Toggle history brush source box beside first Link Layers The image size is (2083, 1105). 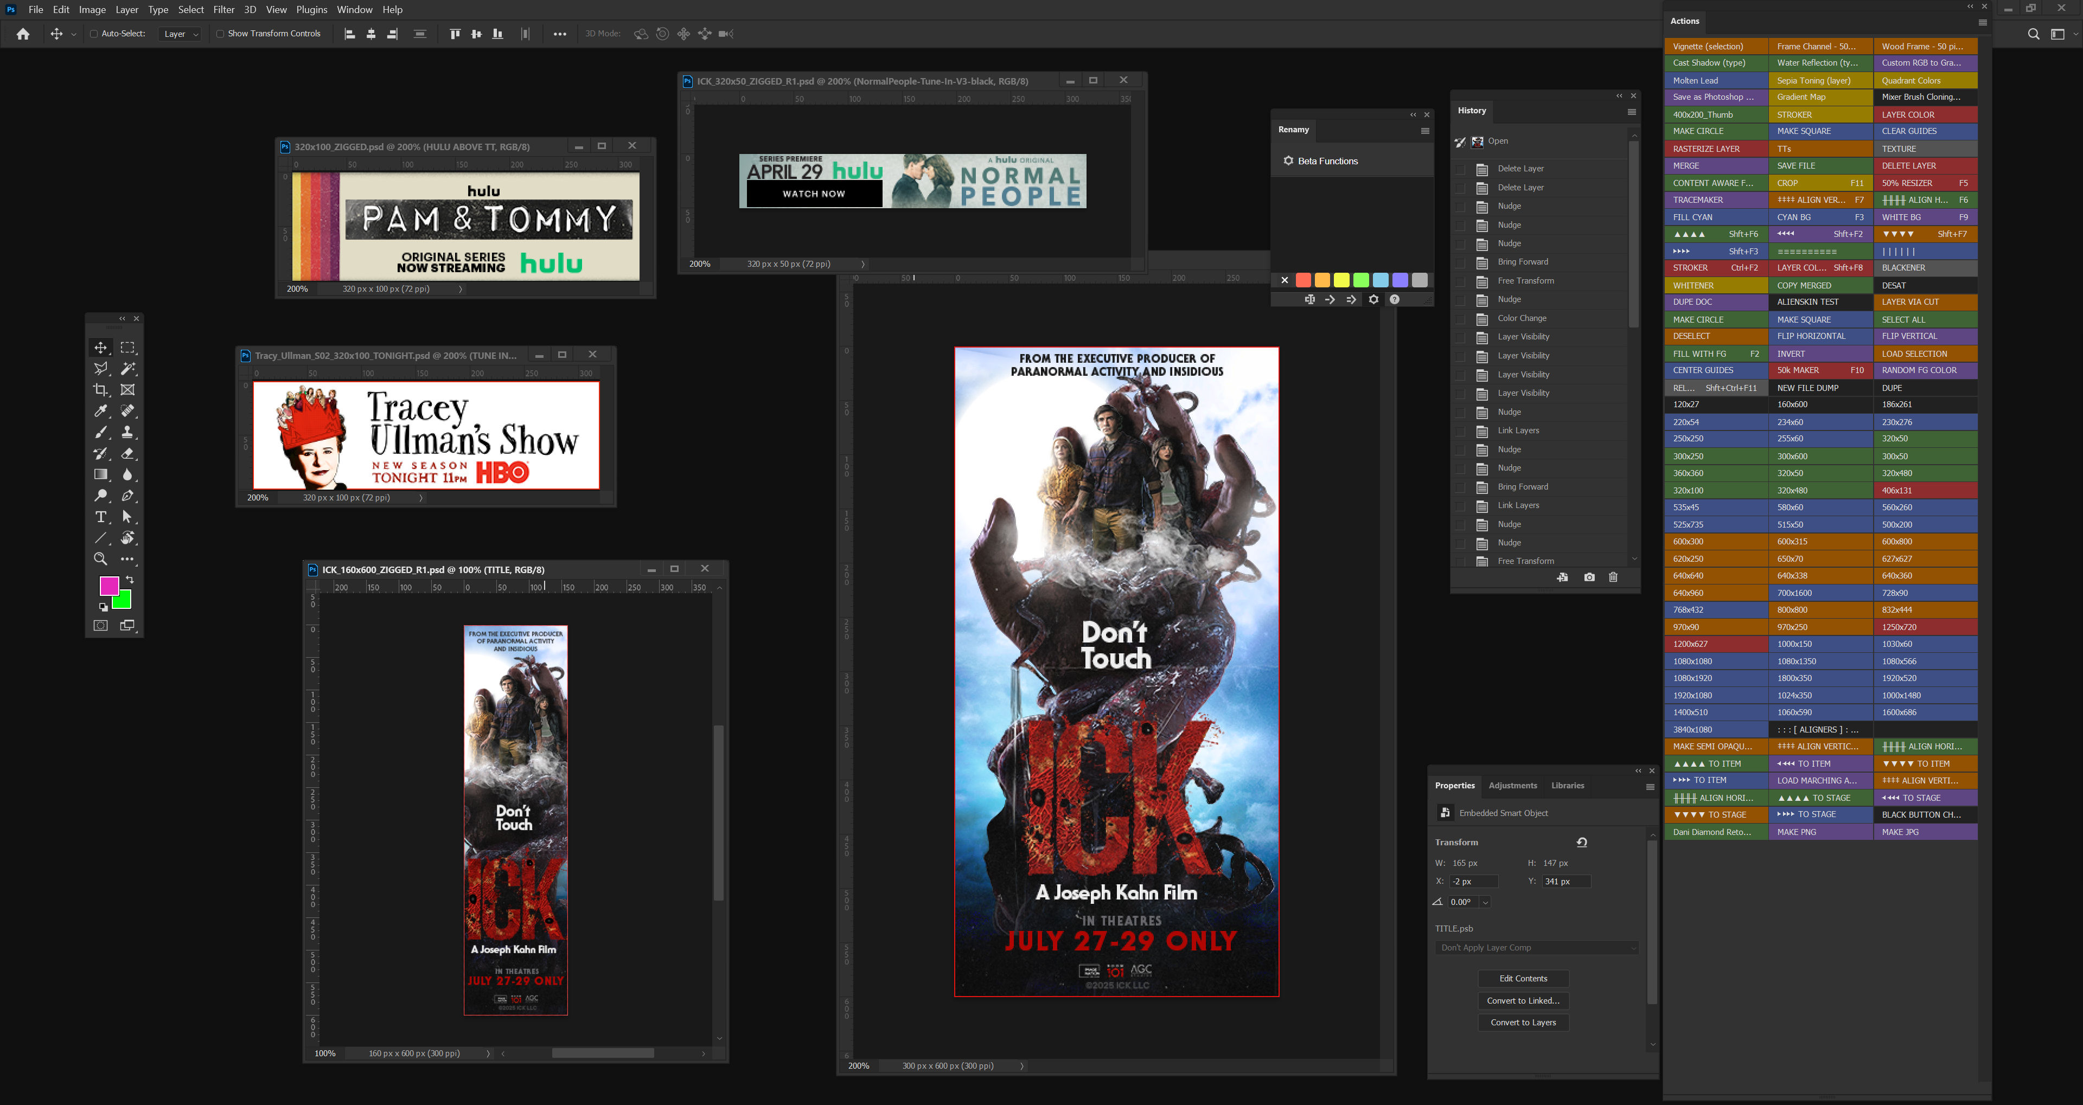pyautogui.click(x=1460, y=431)
